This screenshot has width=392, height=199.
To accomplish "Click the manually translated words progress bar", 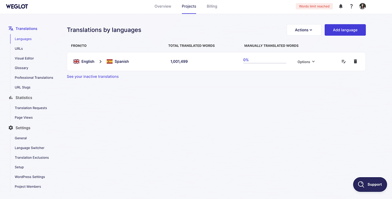I will tap(265, 63).
